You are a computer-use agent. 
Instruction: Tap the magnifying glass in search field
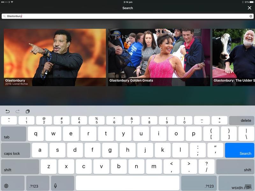tap(4, 16)
